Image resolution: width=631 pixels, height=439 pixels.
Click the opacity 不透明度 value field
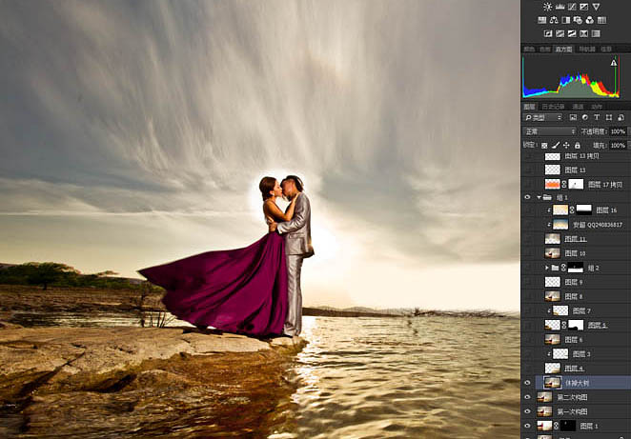[x=618, y=131]
